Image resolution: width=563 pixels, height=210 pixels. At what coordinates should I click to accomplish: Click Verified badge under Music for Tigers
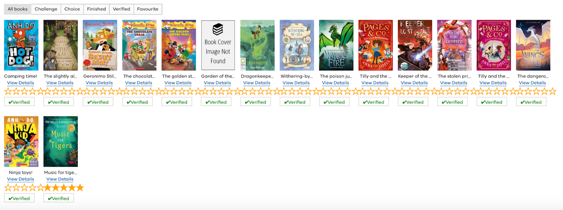click(59, 198)
